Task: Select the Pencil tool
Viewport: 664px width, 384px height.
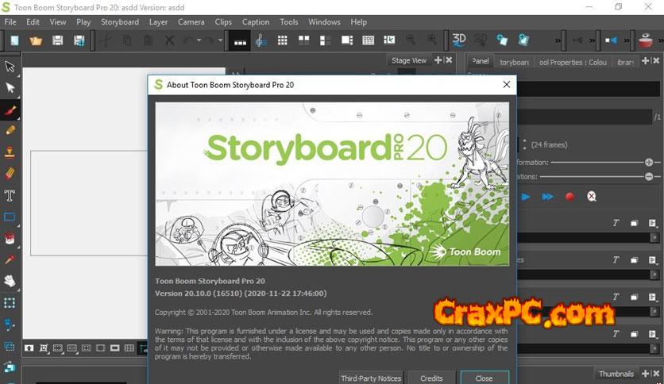Action: [10, 130]
